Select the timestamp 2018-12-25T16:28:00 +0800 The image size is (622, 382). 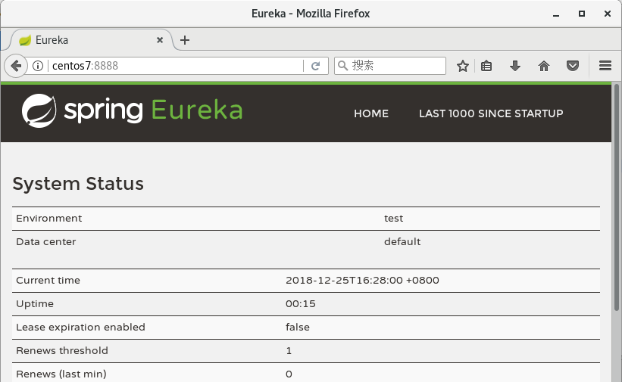[362, 280]
